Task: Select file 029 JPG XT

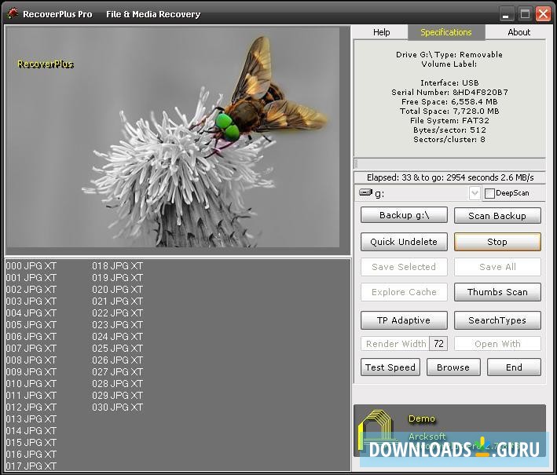Action: [118, 395]
